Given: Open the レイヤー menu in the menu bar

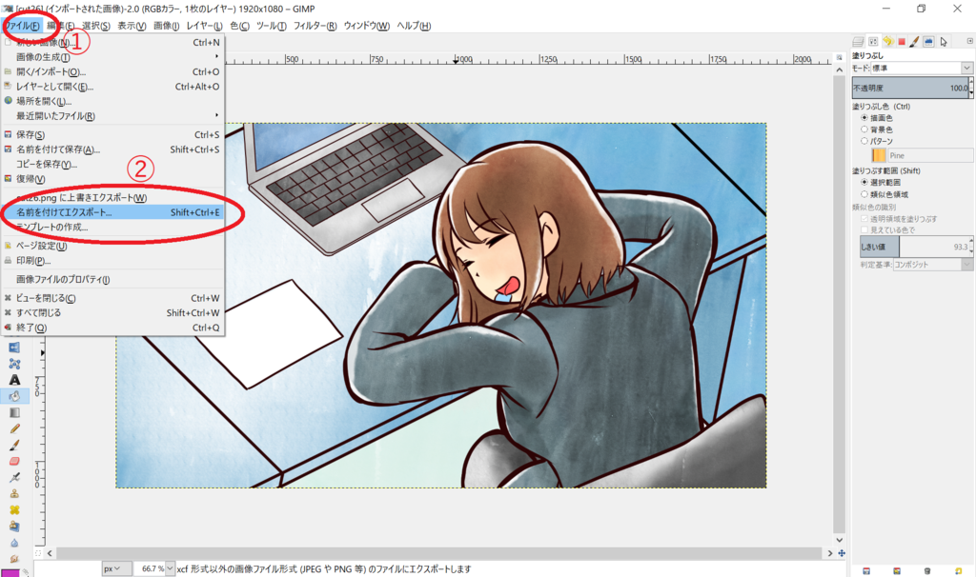Looking at the screenshot, I should [x=204, y=26].
